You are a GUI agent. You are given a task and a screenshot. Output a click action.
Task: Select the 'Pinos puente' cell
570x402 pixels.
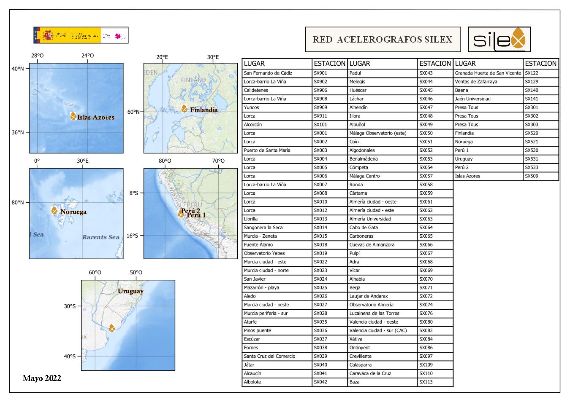pyautogui.click(x=277, y=330)
